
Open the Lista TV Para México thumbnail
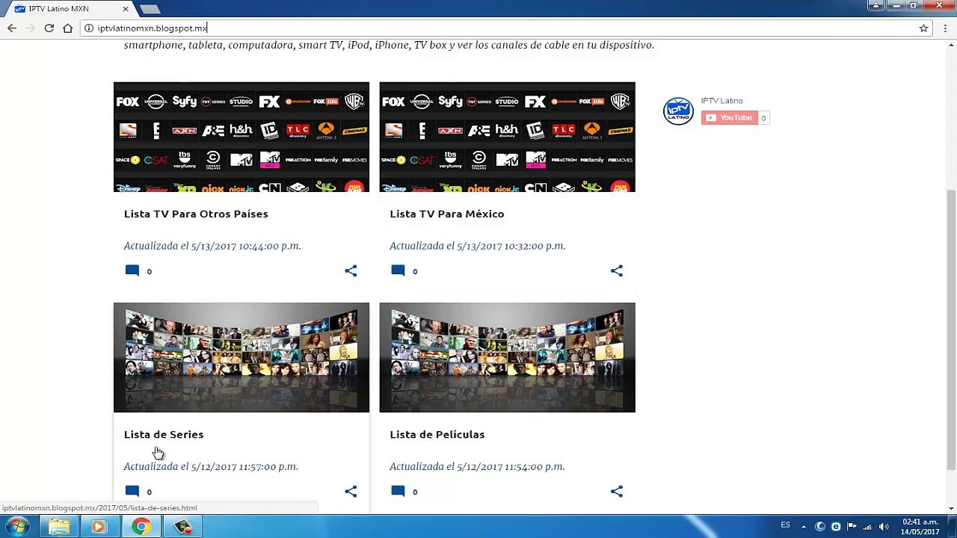[507, 137]
